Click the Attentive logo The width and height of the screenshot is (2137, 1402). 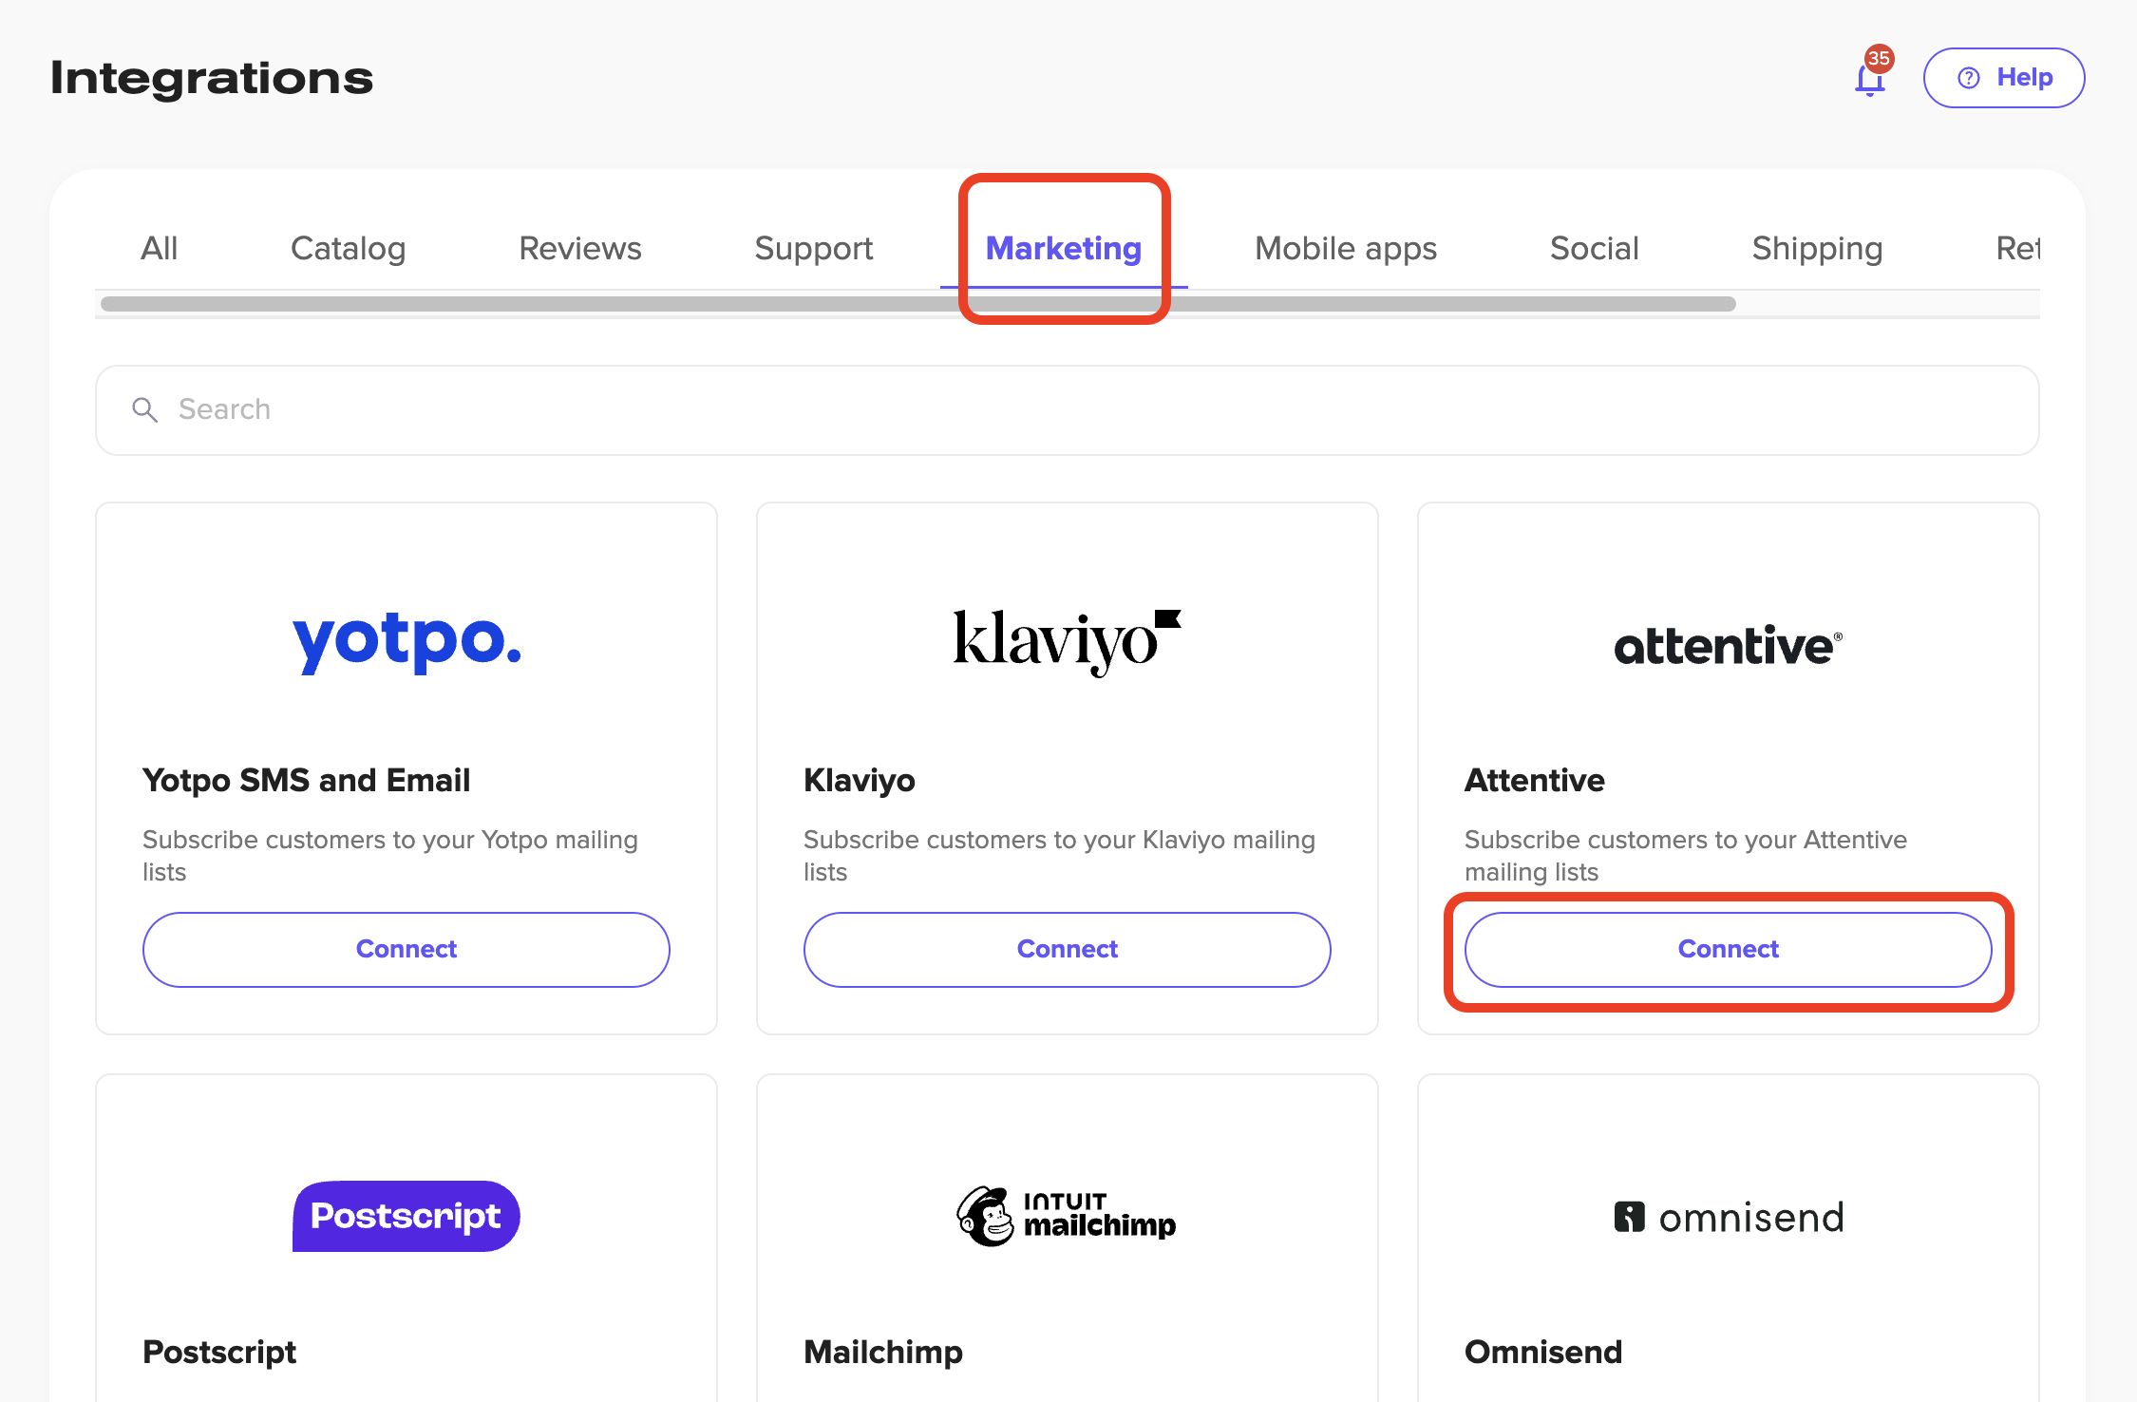pos(1728,646)
